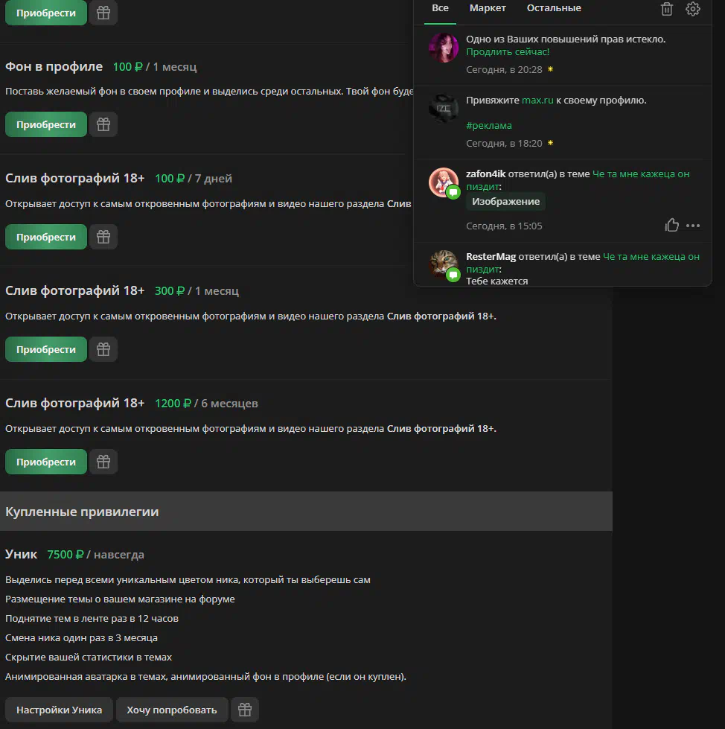Gift the Фон в профиле upgrade
Image resolution: width=725 pixels, height=729 pixels.
coord(103,124)
